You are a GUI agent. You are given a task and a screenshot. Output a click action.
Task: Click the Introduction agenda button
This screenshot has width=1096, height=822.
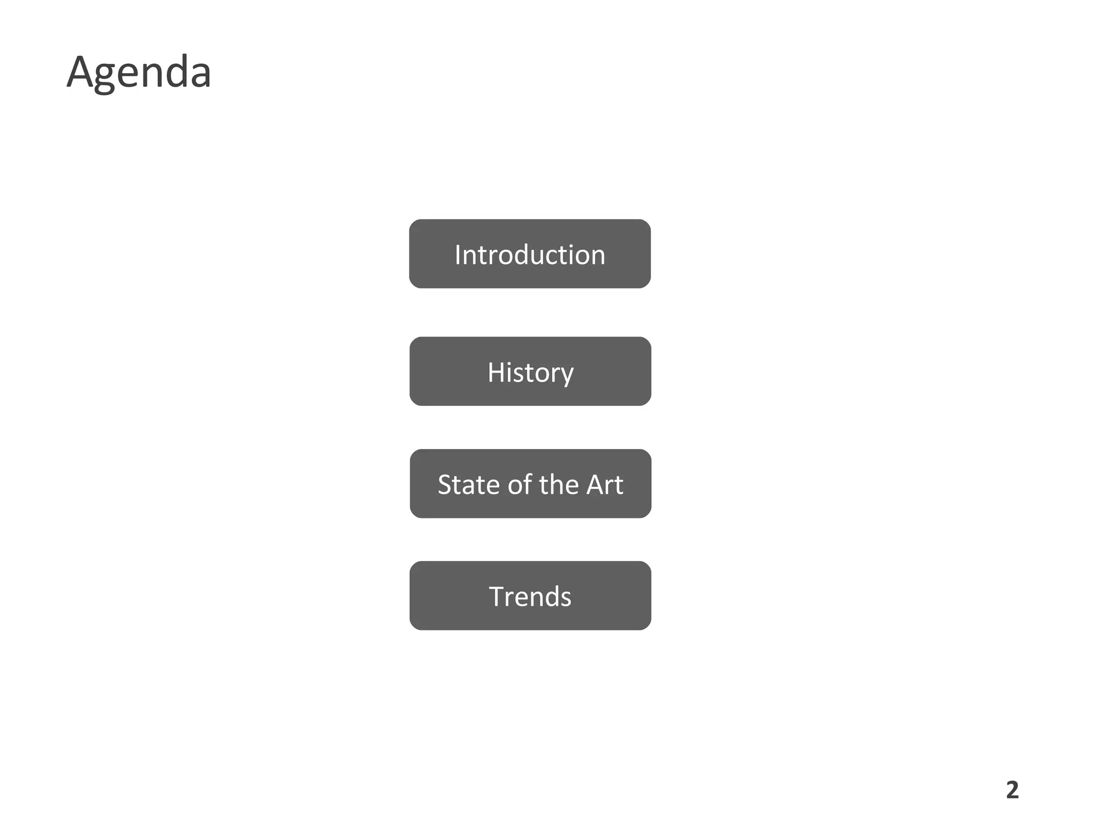[x=530, y=254]
